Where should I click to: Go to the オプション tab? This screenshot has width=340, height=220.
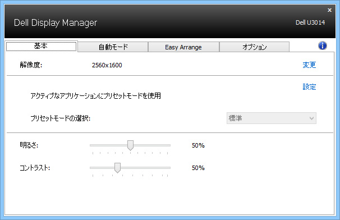[254, 47]
